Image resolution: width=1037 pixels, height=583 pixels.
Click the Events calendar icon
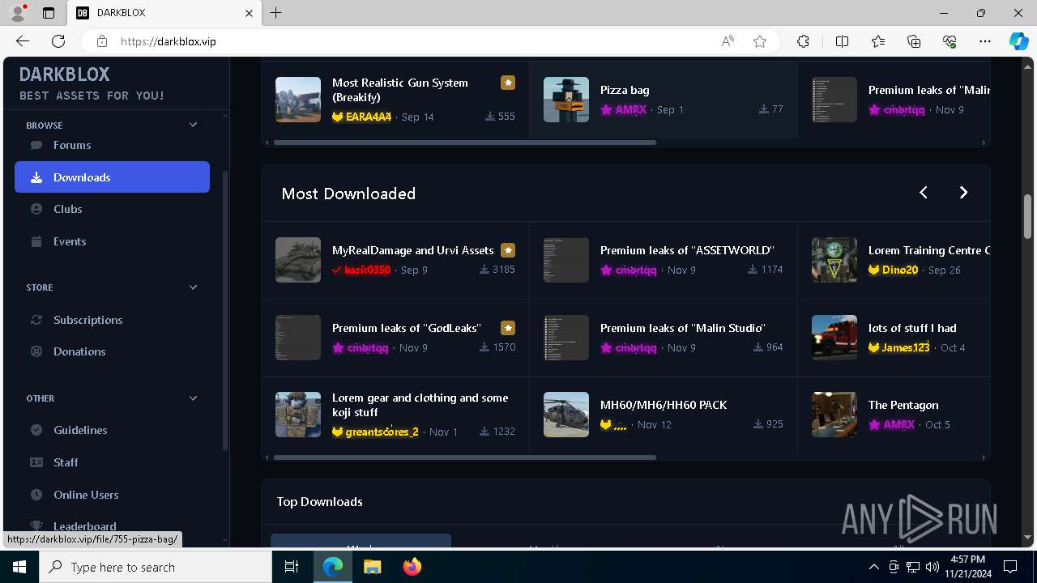pyautogui.click(x=36, y=241)
